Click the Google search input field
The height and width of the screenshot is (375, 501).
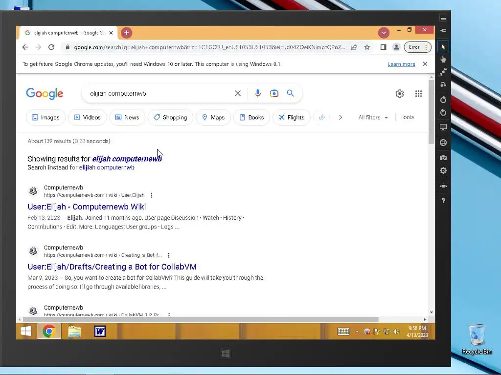pos(160,93)
